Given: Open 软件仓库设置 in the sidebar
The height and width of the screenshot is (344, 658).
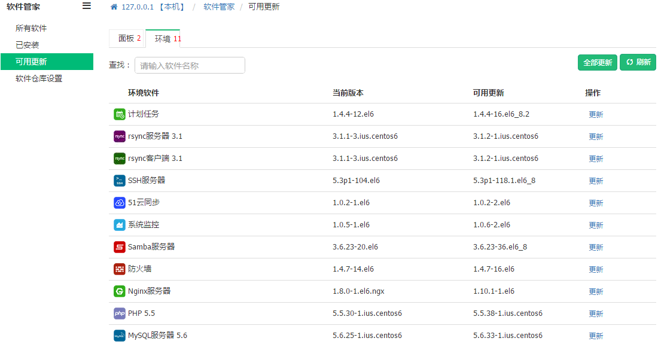Looking at the screenshot, I should pyautogui.click(x=39, y=78).
